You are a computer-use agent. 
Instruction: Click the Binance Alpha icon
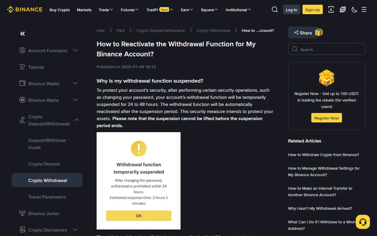(22, 100)
